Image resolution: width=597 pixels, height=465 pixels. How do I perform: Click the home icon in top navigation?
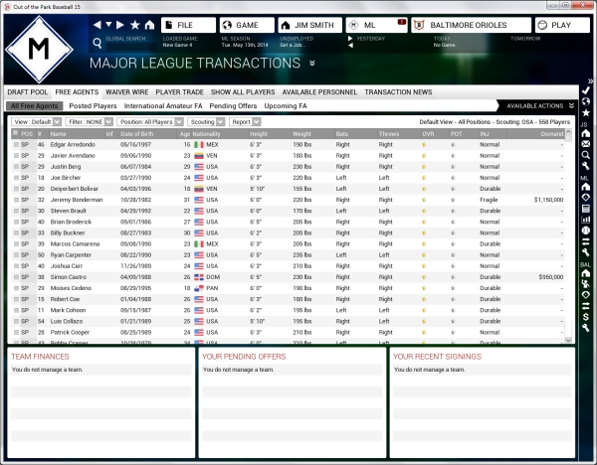[x=148, y=24]
